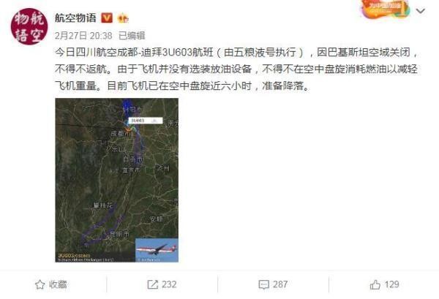Image resolution: width=439 pixels, height=299 pixels.
Task: Click the repost share icon
Action: click(153, 284)
